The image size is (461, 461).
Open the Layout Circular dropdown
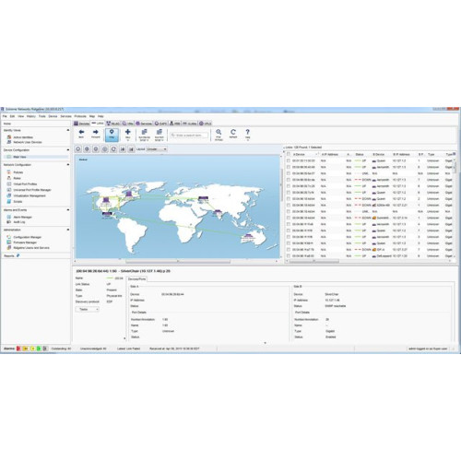click(x=157, y=149)
